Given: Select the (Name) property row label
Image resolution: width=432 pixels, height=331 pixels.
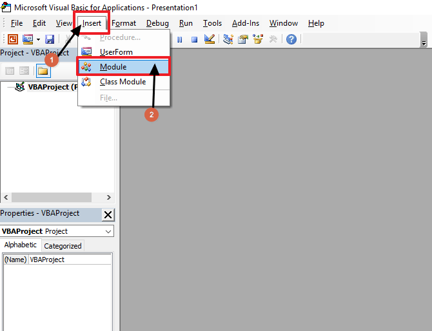Looking at the screenshot, I should (15, 260).
